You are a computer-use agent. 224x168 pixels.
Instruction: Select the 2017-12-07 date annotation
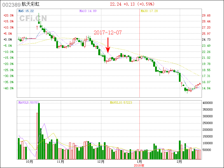point(108,33)
